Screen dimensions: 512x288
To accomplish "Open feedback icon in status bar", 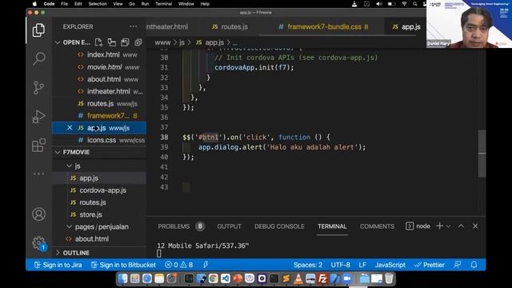I will (x=458, y=265).
